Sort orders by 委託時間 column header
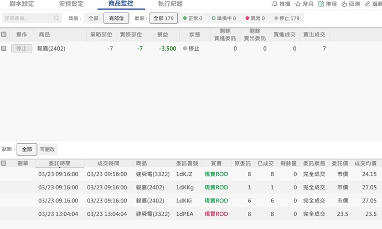 pos(59,163)
